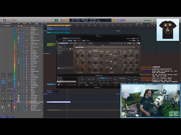The height and width of the screenshot is (135, 181).
Task: Expand the Track inspector disclosure triangle
Action: coord(1,26)
